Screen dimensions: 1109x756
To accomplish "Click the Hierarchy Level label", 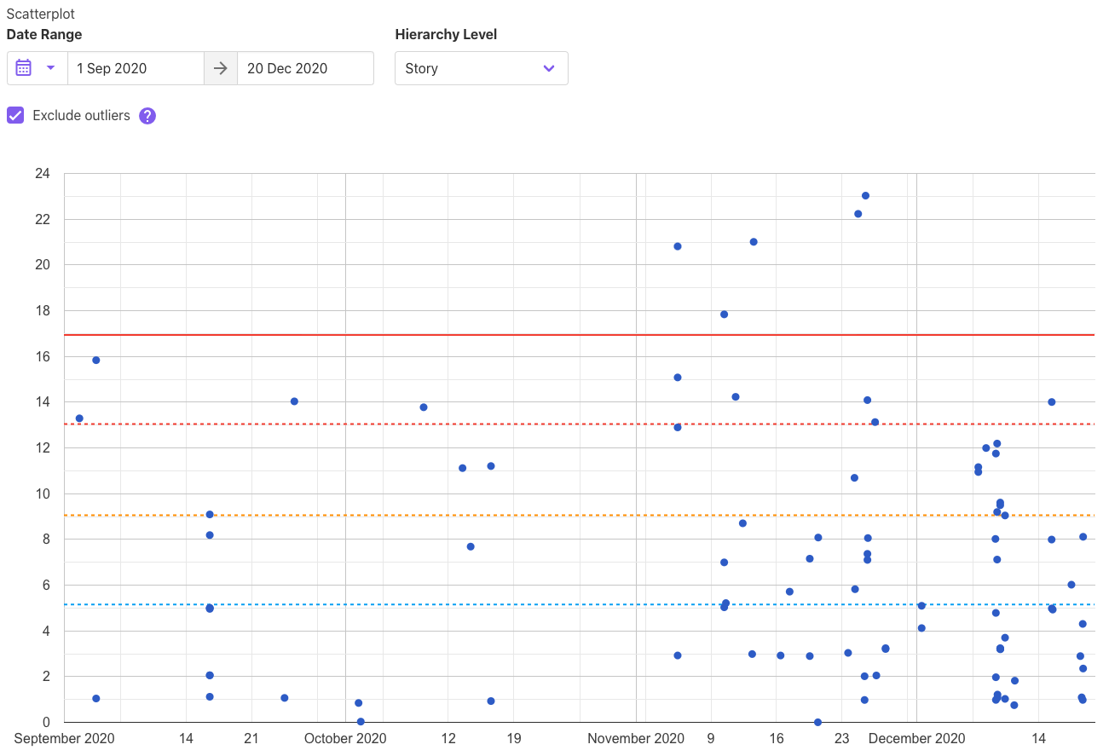I will click(x=446, y=35).
